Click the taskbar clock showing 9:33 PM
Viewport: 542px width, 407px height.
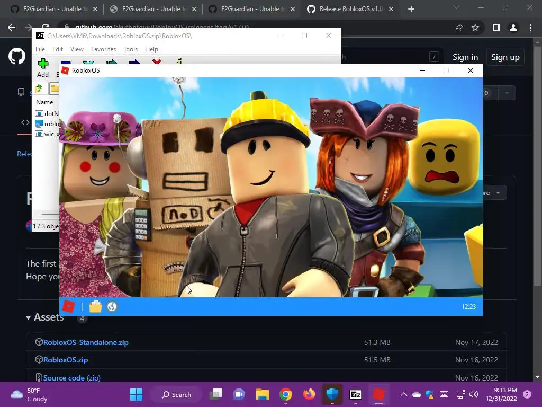[x=501, y=394]
